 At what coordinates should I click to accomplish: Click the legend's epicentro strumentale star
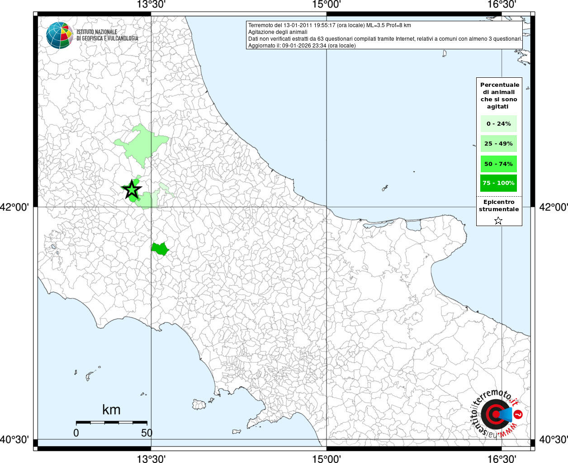tap(498, 221)
